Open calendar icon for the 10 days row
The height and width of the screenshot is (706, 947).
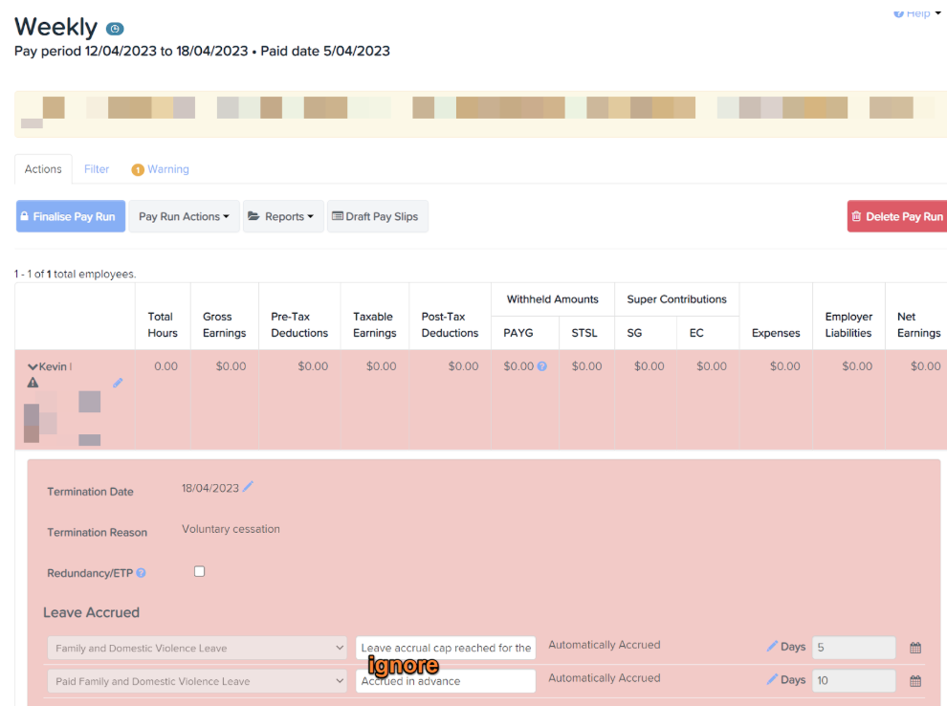click(x=914, y=681)
